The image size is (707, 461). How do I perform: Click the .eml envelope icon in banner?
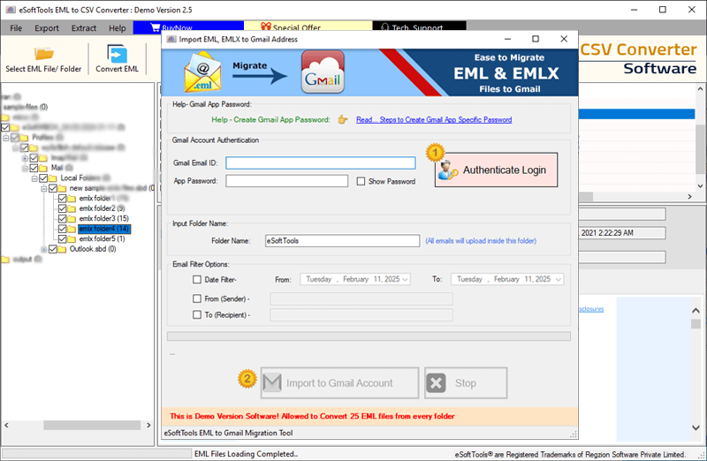[202, 72]
